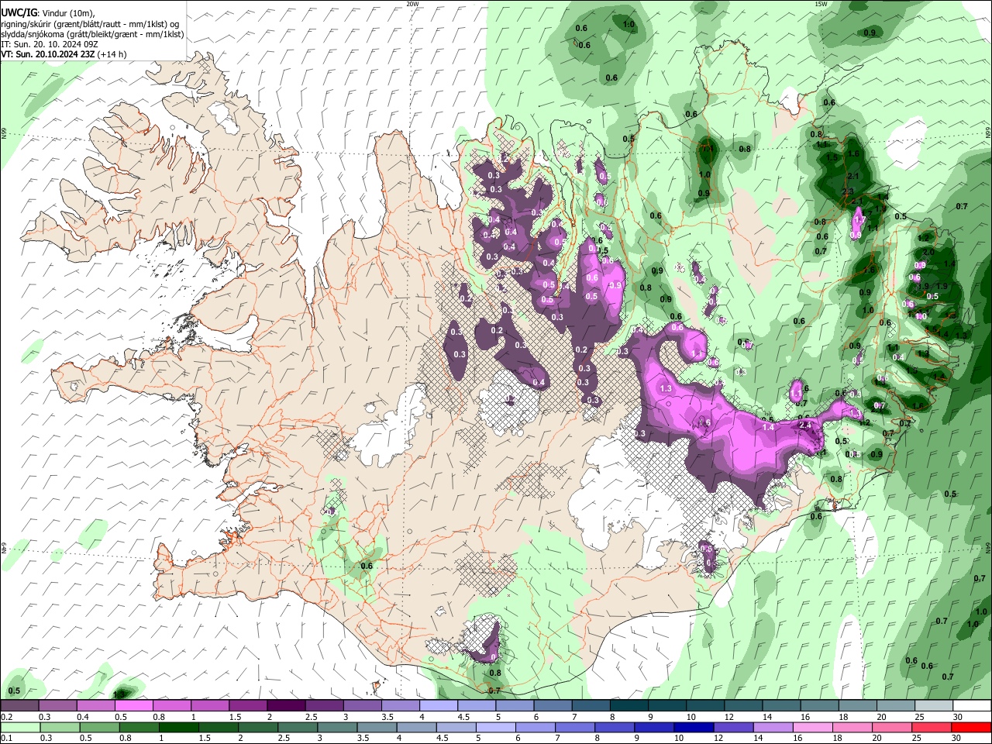The image size is (992, 744).
Task: Click the 2.4 precipitation value on map
Action: (805, 425)
